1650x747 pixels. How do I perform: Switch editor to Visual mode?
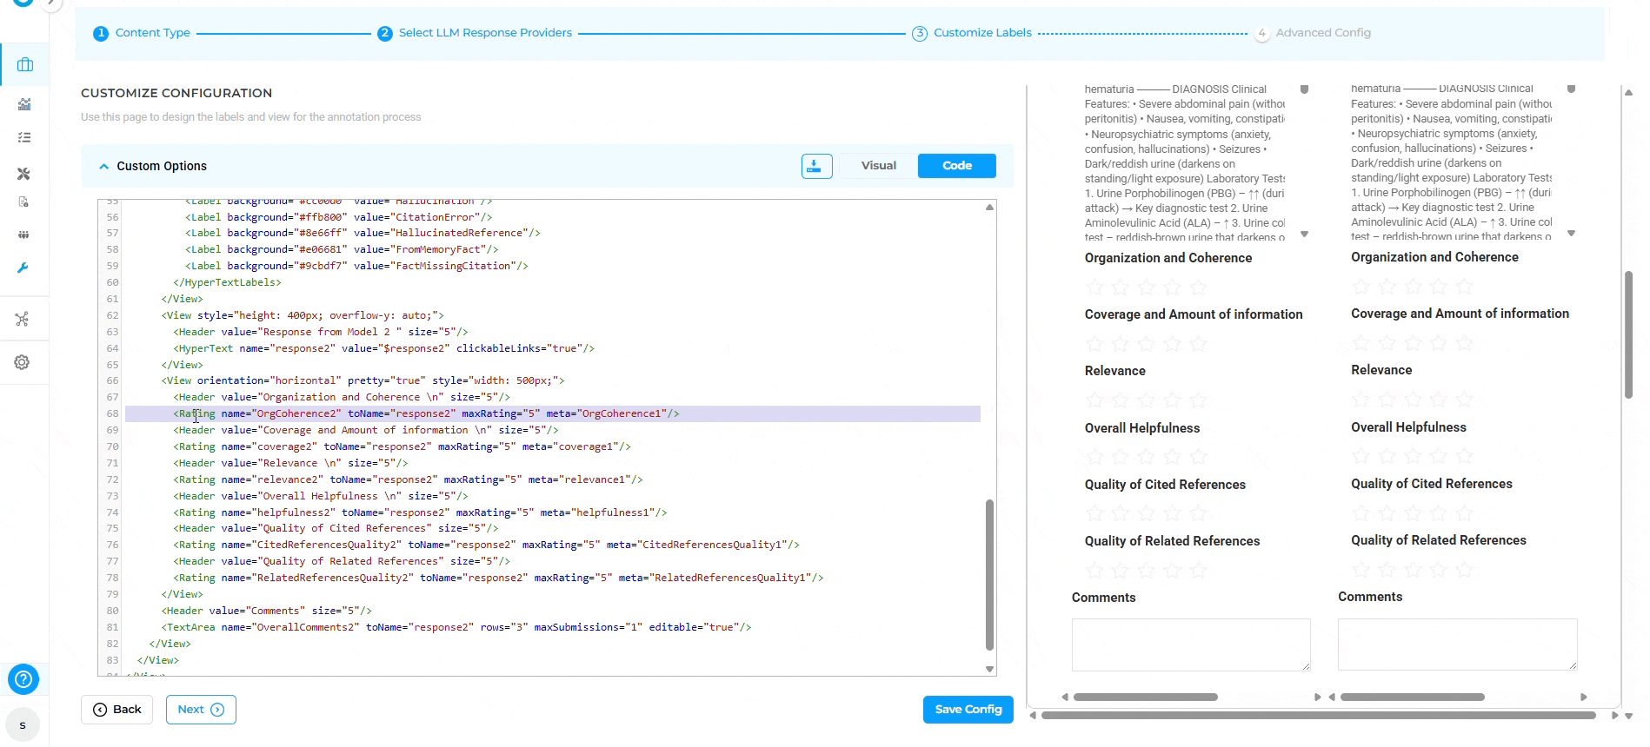click(878, 166)
